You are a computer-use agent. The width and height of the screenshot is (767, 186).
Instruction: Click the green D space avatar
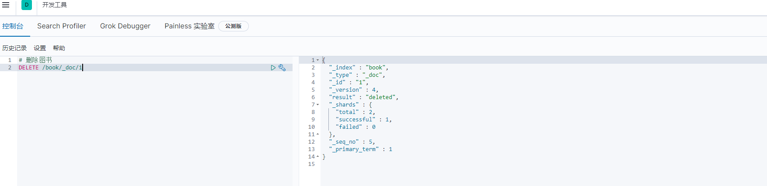point(27,5)
